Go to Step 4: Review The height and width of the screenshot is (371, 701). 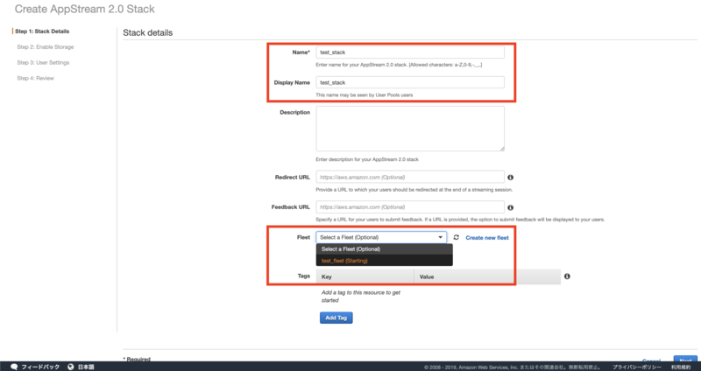pos(35,78)
